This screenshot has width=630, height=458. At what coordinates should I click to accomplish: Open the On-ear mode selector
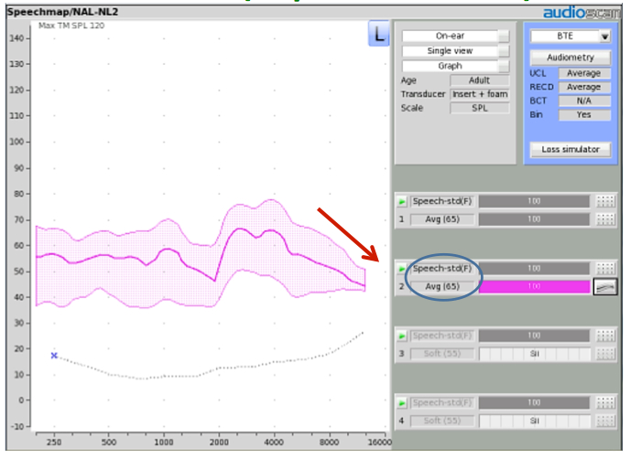pos(456,36)
